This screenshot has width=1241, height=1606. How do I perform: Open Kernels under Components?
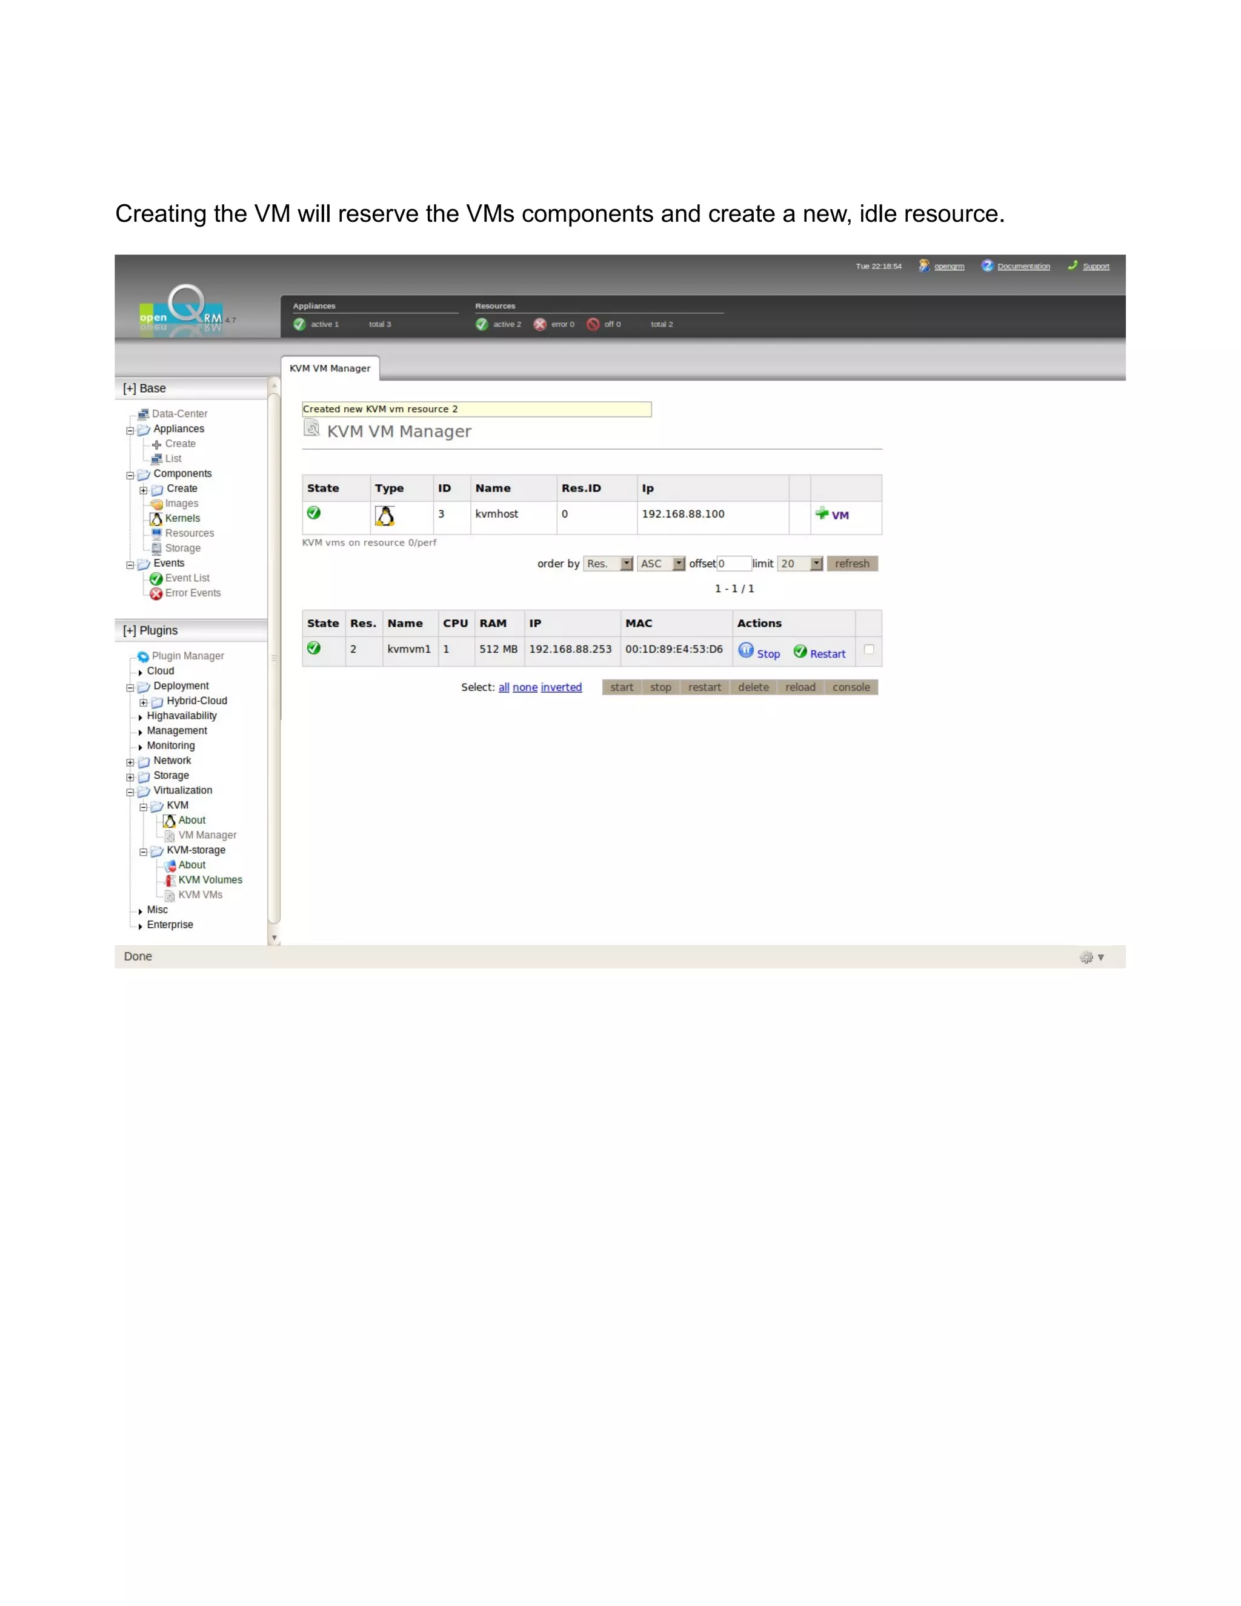[x=182, y=518]
